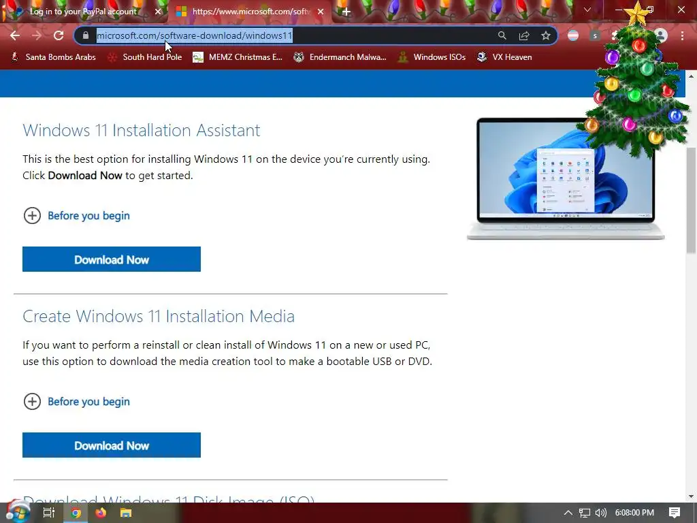The image size is (697, 523).
Task: Click the Windows 11 laptop image
Action: [566, 179]
